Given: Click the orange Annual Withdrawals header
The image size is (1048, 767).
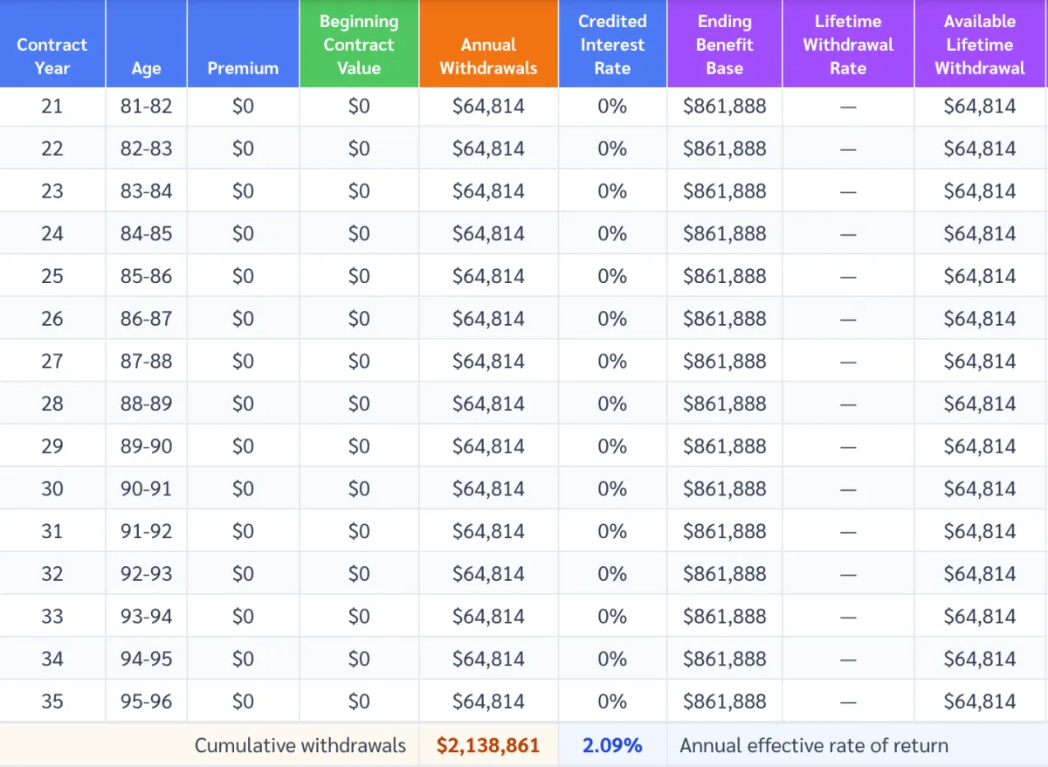Looking at the screenshot, I should pos(488,56).
